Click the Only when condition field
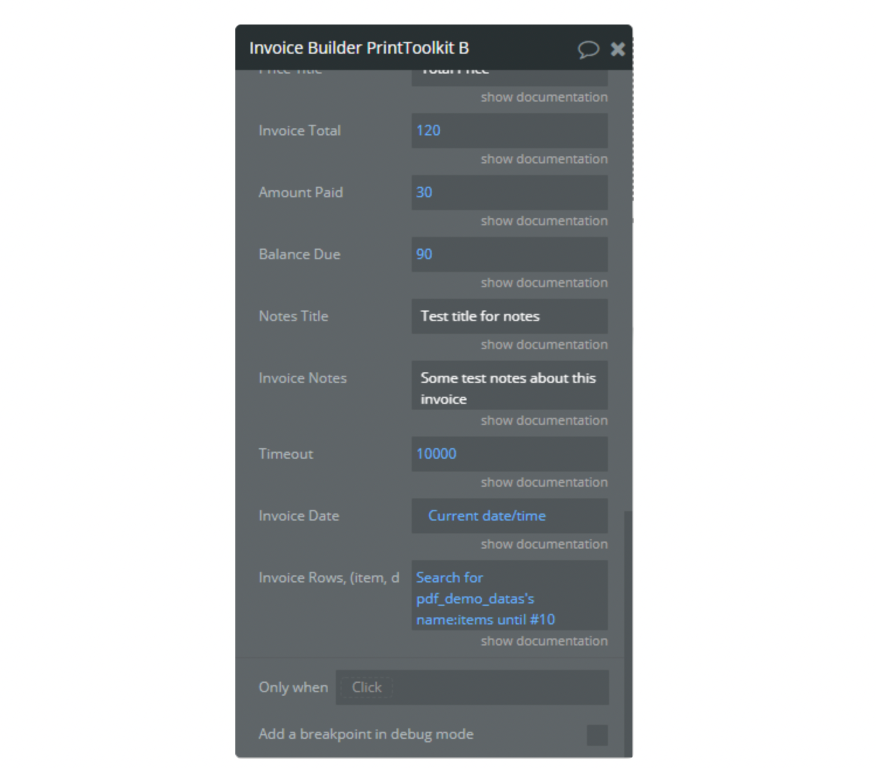The width and height of the screenshot is (876, 768). coord(472,687)
